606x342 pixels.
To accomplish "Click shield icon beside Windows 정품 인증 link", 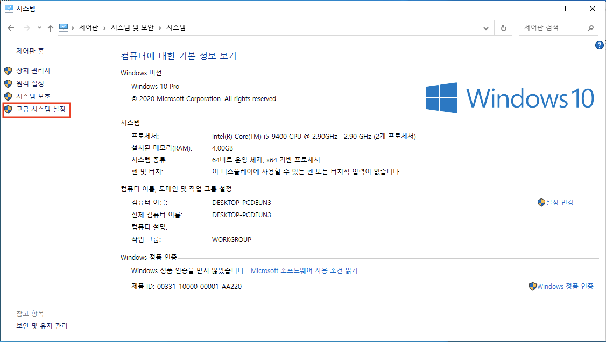I will tap(533, 287).
